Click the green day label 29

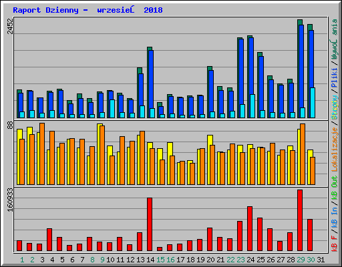point(301,260)
